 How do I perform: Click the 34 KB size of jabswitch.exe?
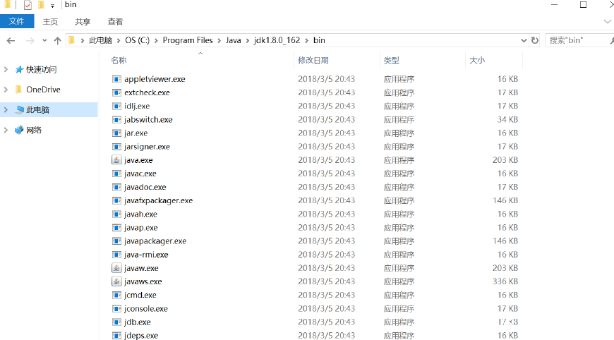(x=507, y=120)
